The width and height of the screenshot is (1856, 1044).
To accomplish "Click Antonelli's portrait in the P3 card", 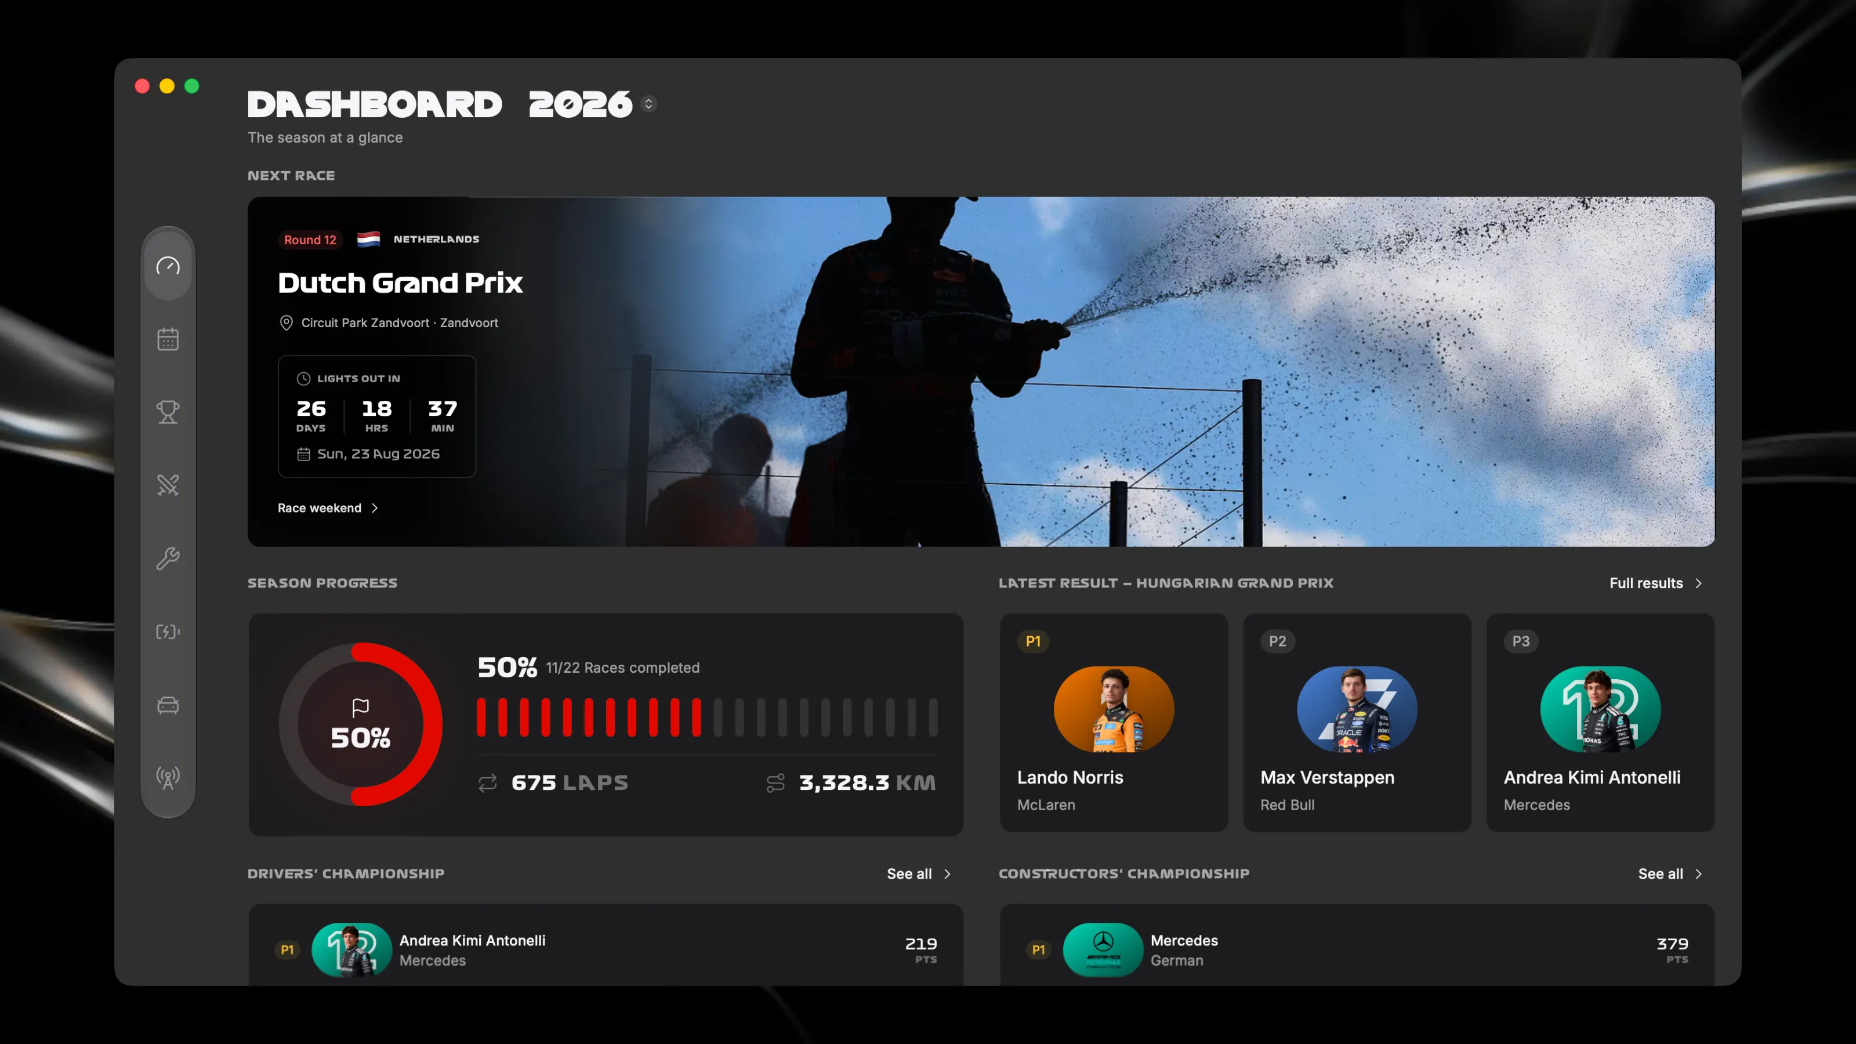I will pos(1600,709).
